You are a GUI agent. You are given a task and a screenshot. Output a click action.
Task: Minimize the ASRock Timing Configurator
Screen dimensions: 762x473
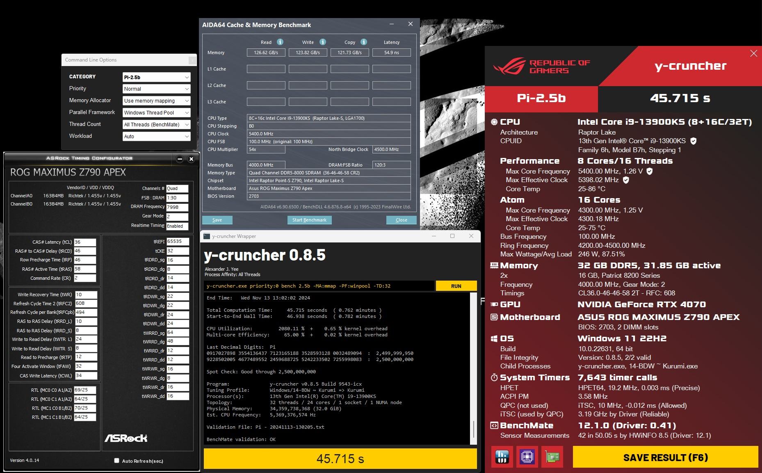(180, 158)
